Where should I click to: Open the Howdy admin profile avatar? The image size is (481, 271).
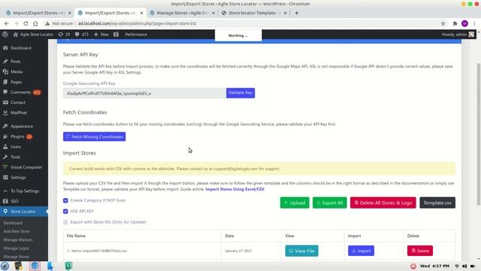click(x=471, y=35)
